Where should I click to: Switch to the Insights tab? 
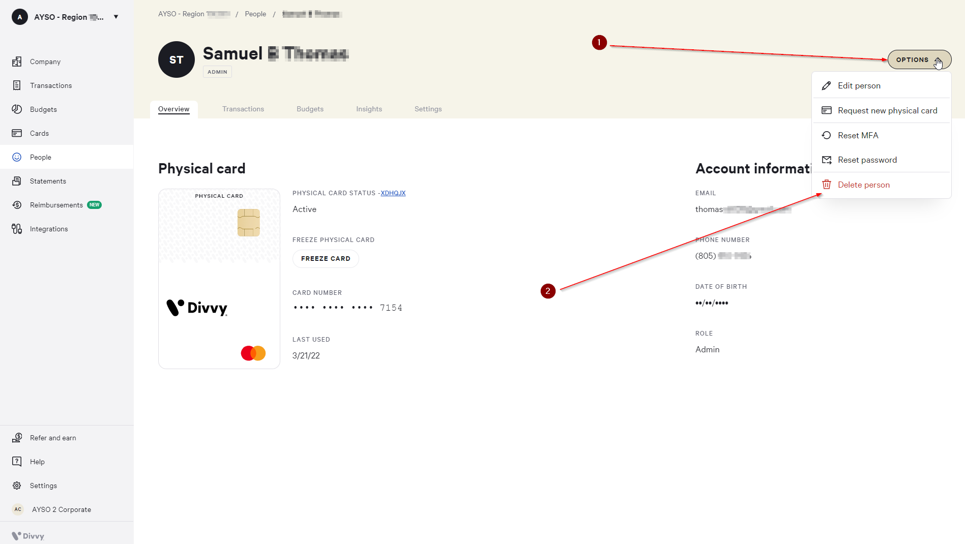369,109
